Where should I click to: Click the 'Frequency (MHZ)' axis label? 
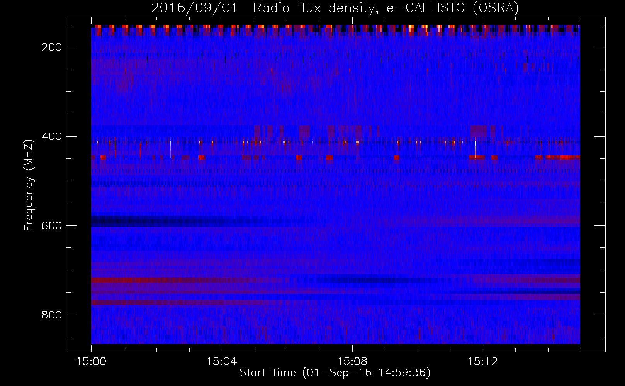coord(29,185)
